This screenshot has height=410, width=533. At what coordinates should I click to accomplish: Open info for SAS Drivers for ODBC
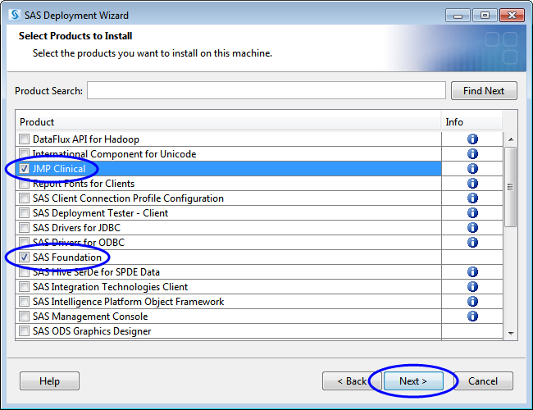tap(472, 243)
